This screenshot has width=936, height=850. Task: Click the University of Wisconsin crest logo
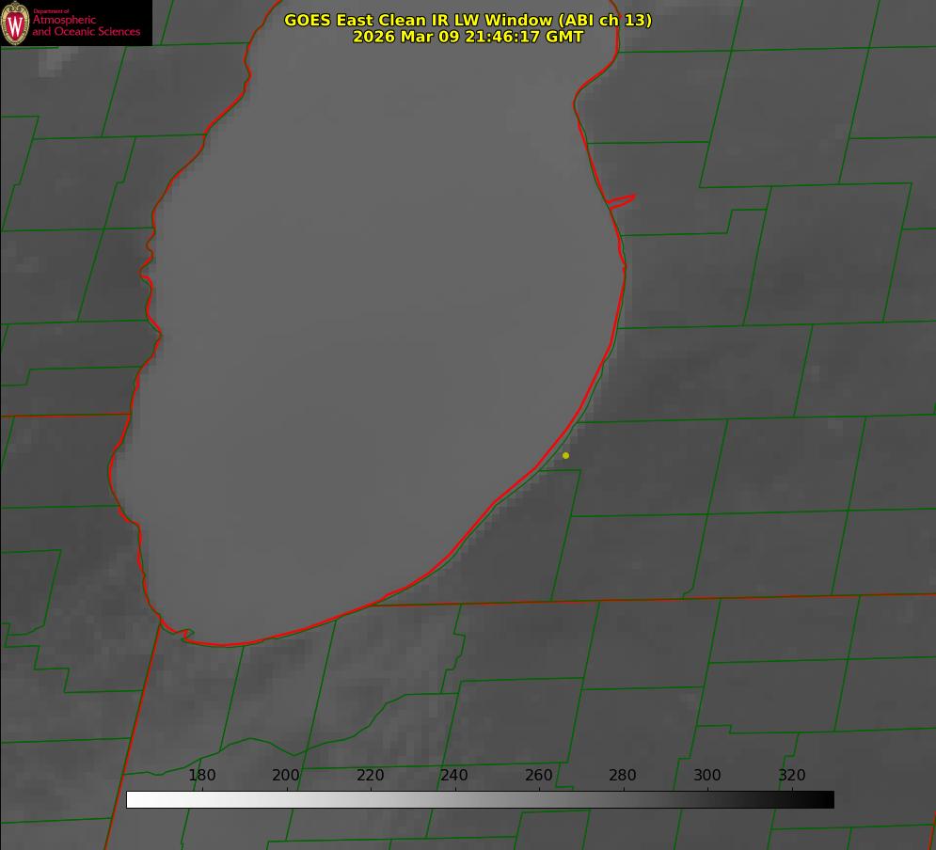[x=15, y=24]
